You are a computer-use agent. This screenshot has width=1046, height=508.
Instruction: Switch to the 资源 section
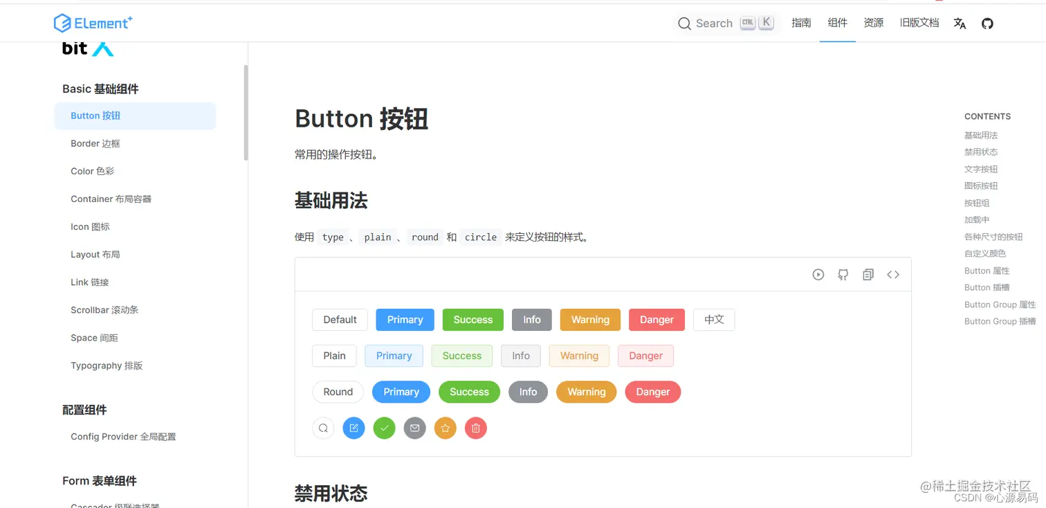(873, 23)
